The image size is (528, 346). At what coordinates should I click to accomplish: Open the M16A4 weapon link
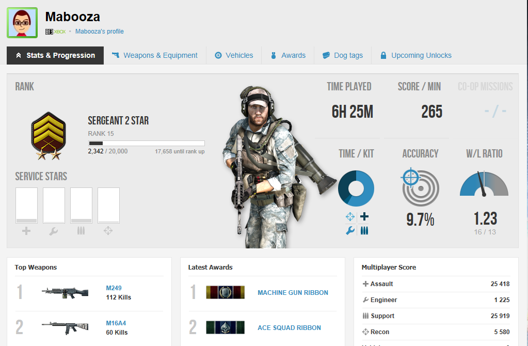point(116,323)
